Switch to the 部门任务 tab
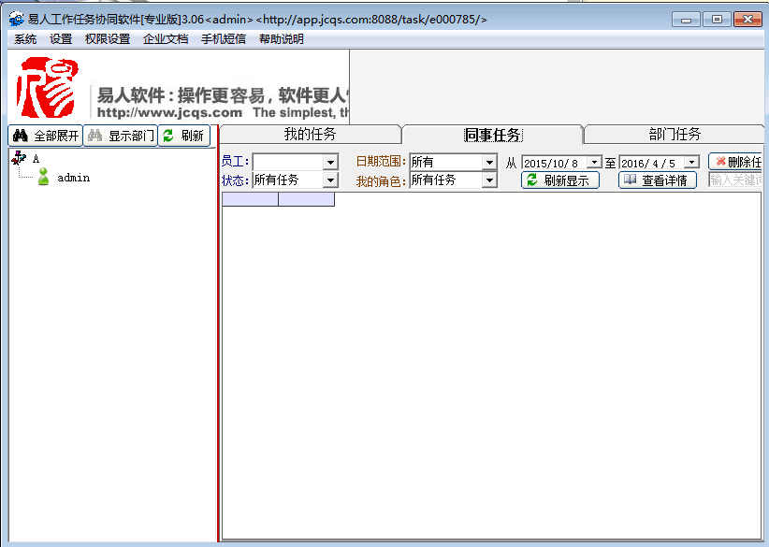Image resolution: width=769 pixels, height=547 pixels. [675, 134]
